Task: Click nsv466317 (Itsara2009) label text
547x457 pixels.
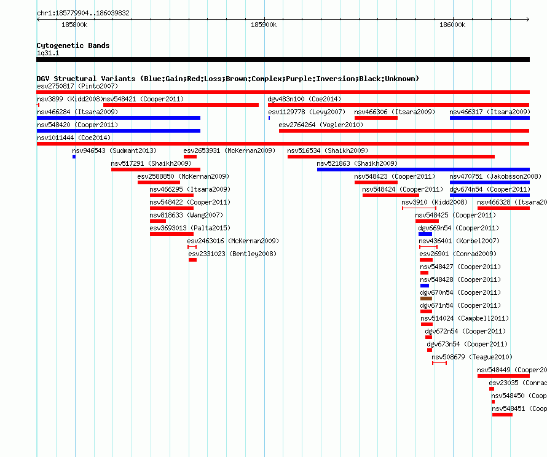Action: point(490,112)
